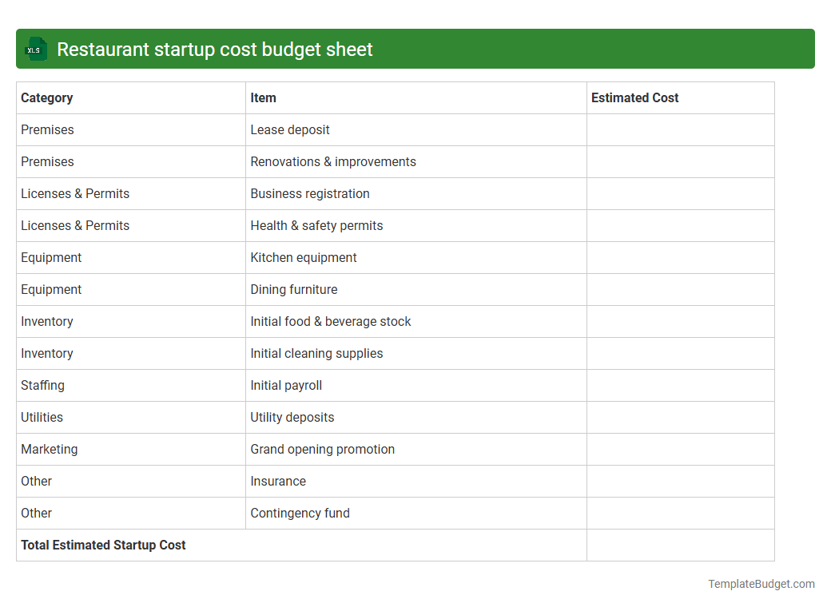
Task: Select the Insurance row cell
Action: coord(278,481)
